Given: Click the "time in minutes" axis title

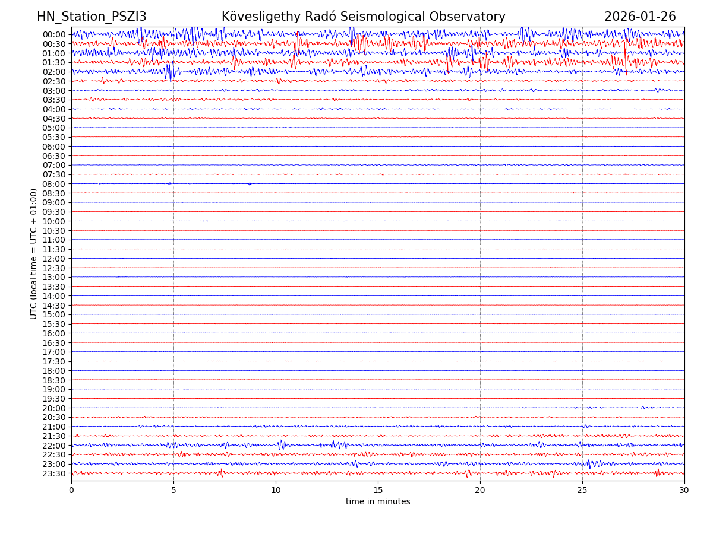Looking at the screenshot, I should click(378, 502).
